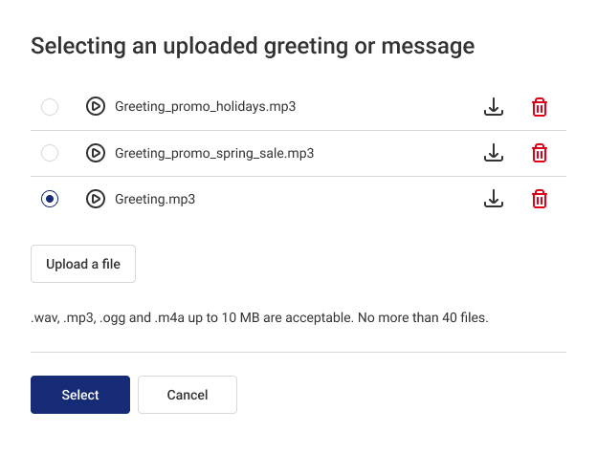Play Greeting_promo_spring_sale.mp3 preview
This screenshot has width=597, height=475.
pos(95,153)
